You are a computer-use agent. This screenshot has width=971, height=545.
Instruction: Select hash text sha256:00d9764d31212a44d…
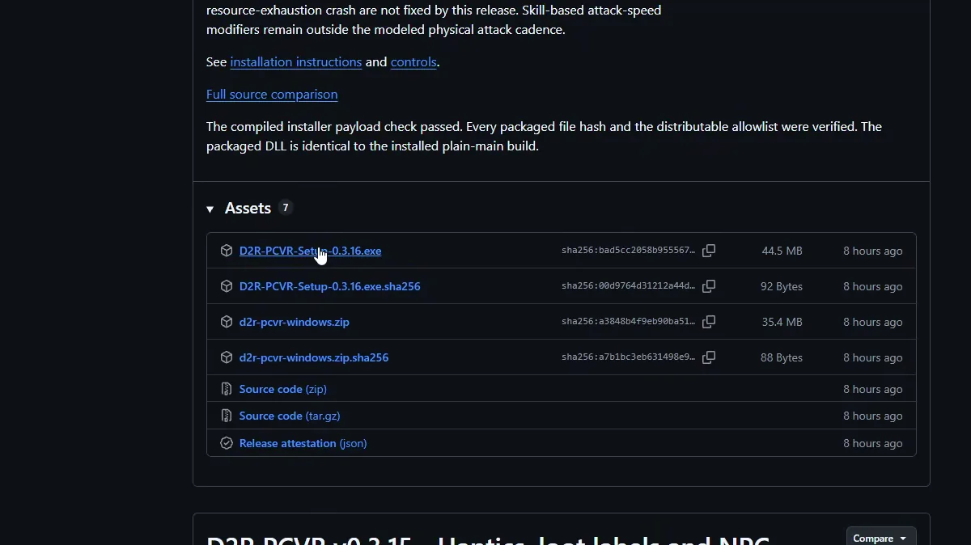[x=628, y=286]
